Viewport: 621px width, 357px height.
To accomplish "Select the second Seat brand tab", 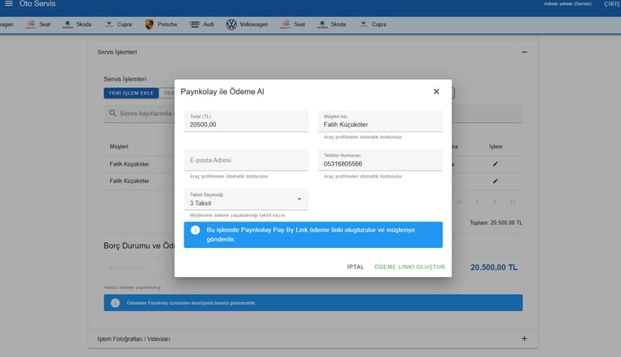I will pos(293,24).
